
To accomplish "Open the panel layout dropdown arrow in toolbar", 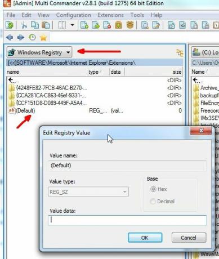I will tap(72, 25).
